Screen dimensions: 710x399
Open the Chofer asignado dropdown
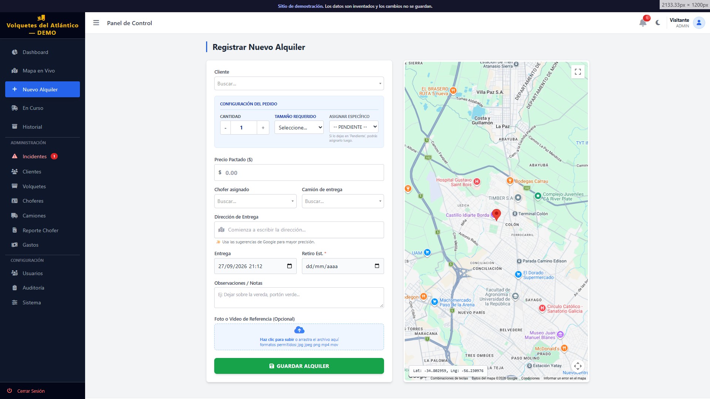tap(255, 201)
